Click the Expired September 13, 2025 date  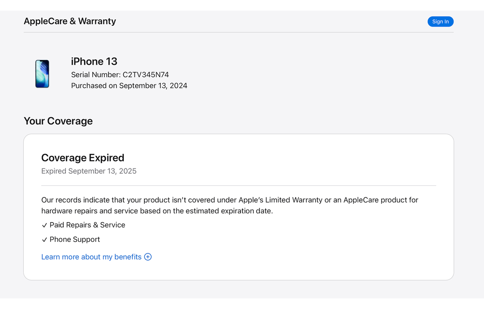click(x=89, y=171)
